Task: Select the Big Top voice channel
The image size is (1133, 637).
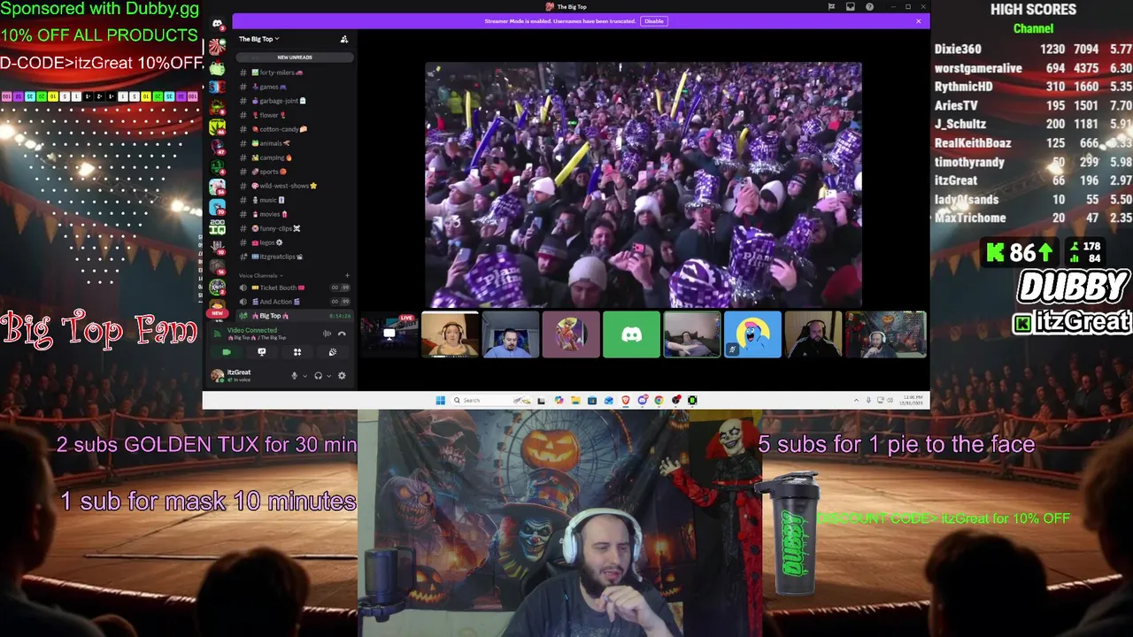Action: coord(294,316)
